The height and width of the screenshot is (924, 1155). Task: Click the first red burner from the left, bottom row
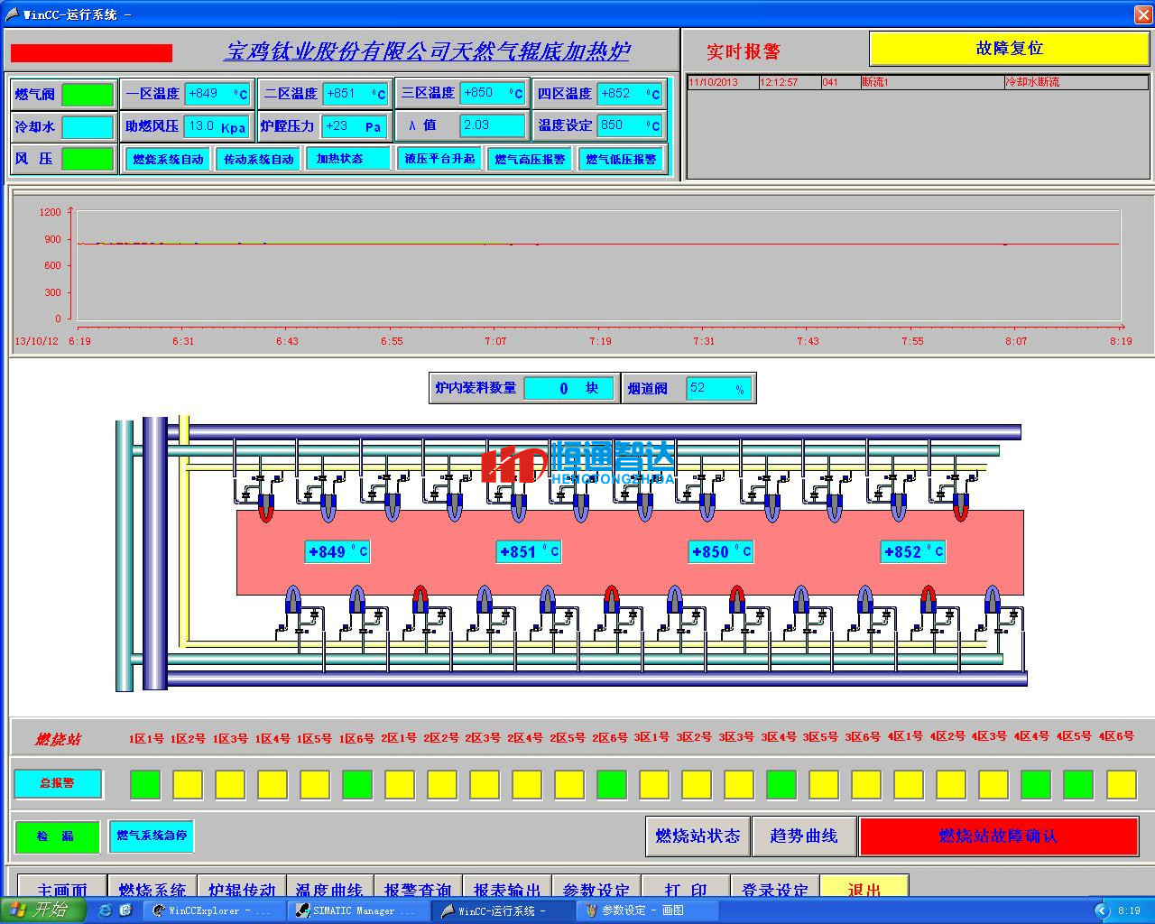420,599
